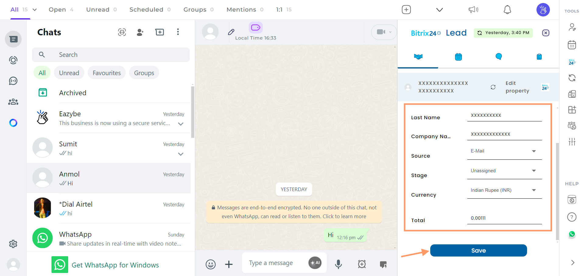Viewport: 584px width, 276px height.
Task: Open the status ring icon in left sidebar
Action: [x=13, y=60]
